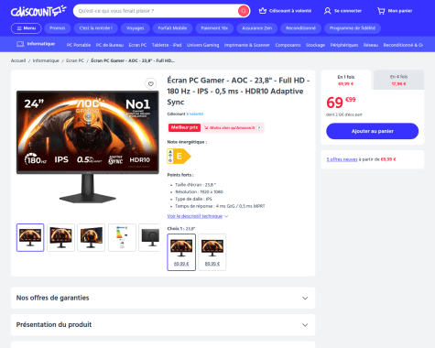This screenshot has height=348, width=435.
Task: Click Ecran PC breadcrumb
Action: coord(75,60)
